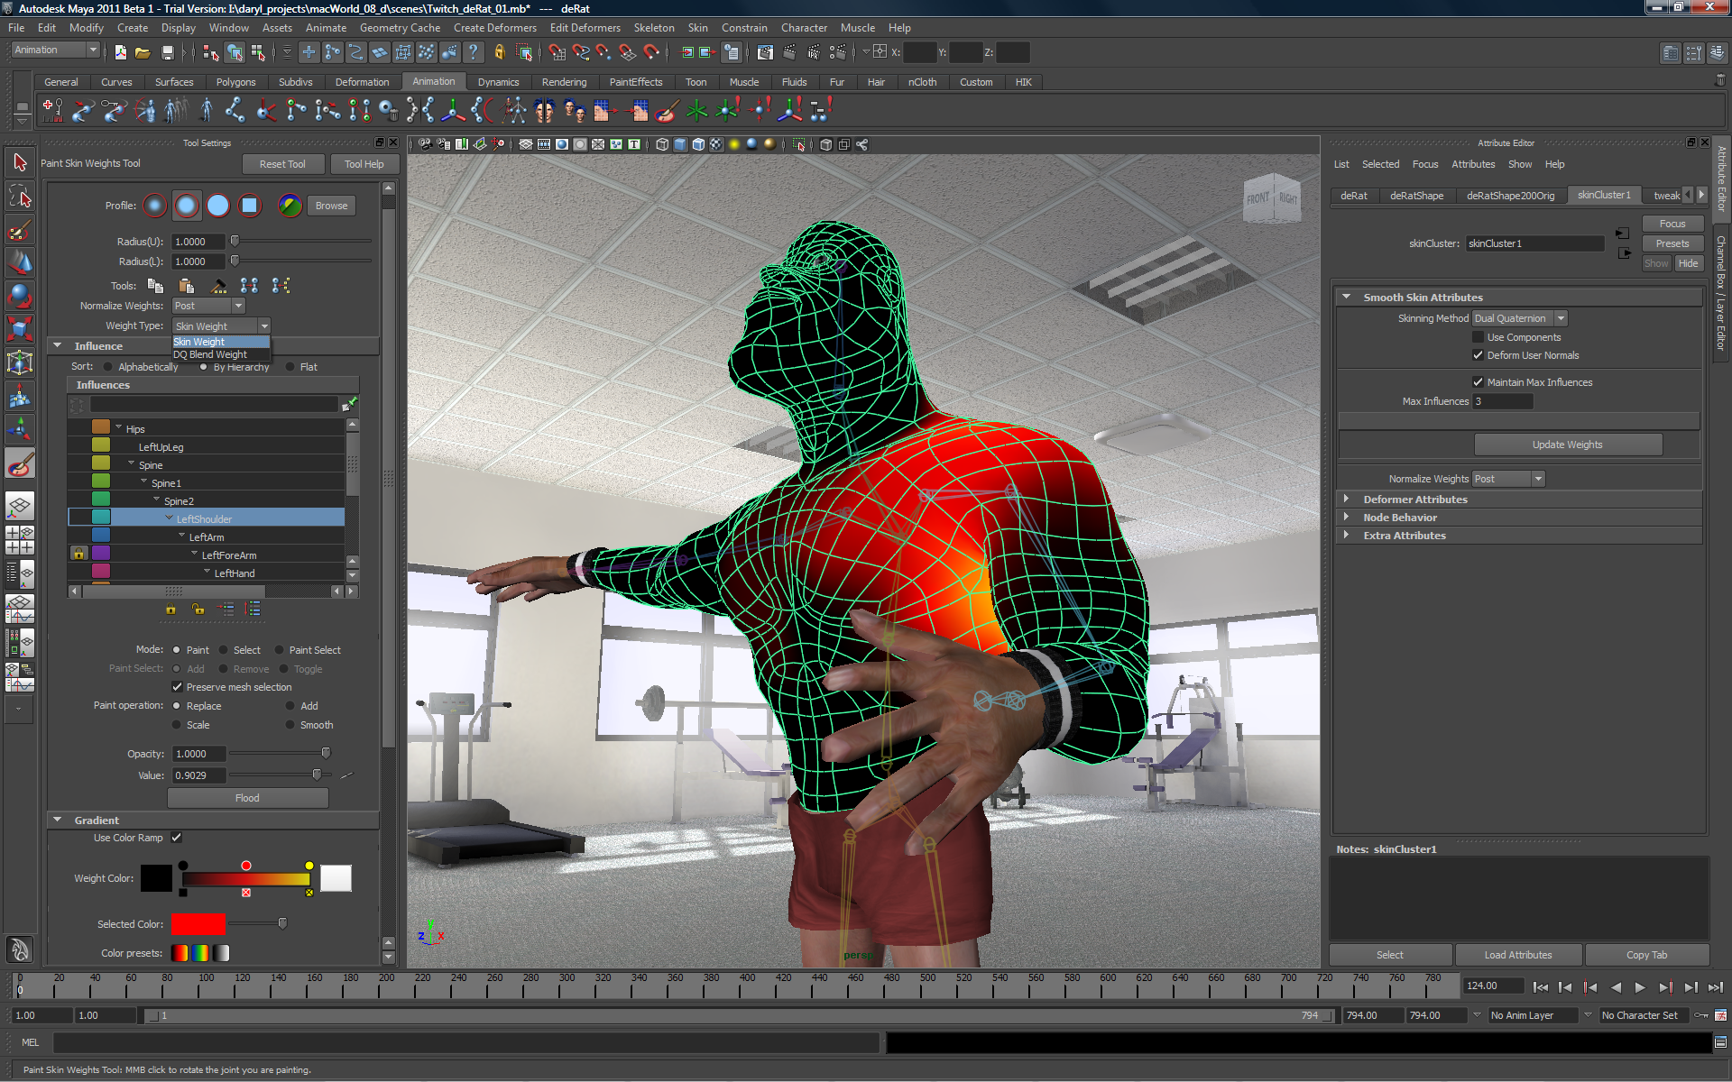Click the Flood button to apply weights
This screenshot has height=1082, width=1732.
point(247,798)
